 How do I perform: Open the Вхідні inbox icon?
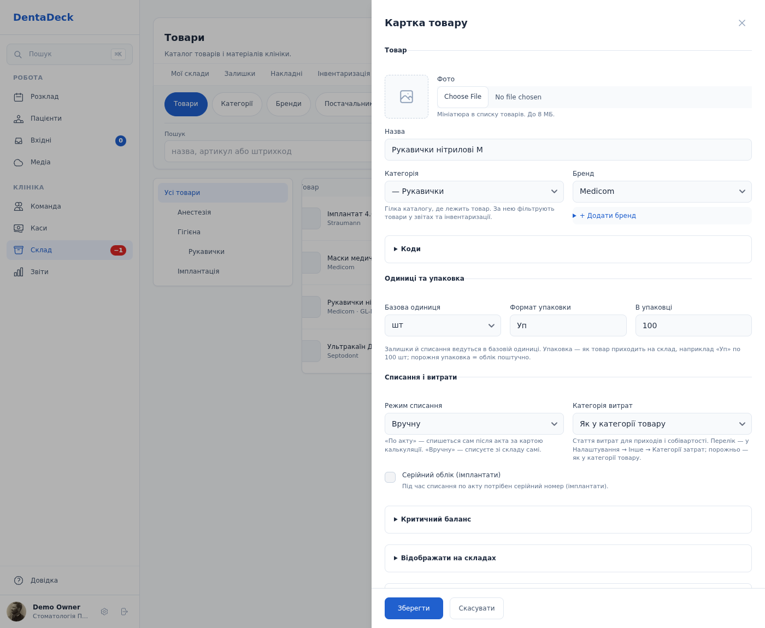tap(19, 141)
